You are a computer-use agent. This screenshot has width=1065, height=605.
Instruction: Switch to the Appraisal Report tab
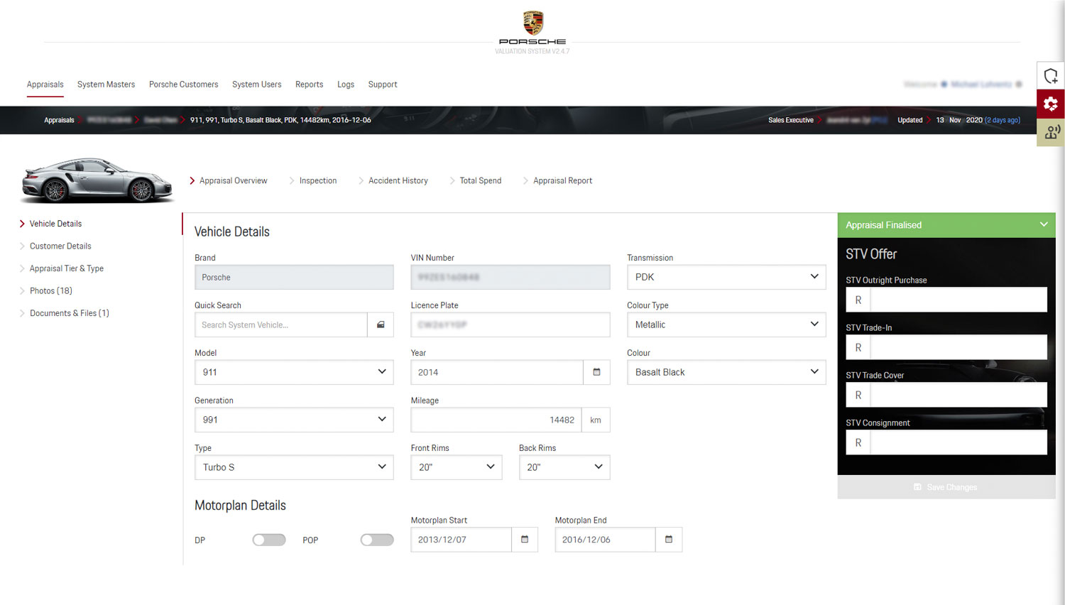(x=562, y=181)
